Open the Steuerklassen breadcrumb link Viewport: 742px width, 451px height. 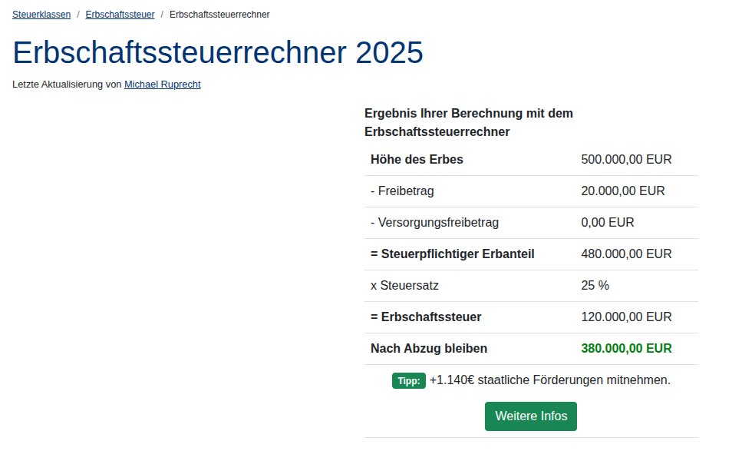[x=41, y=15]
